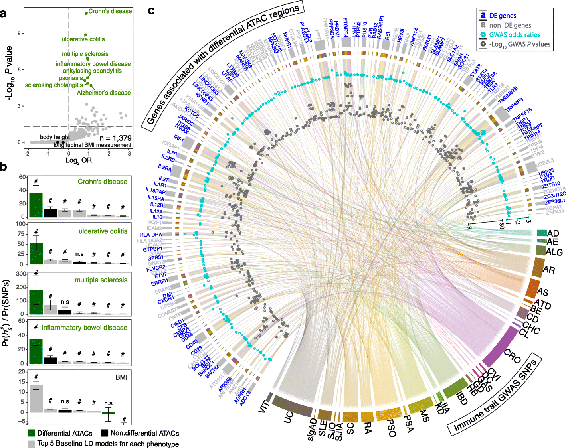Screen dimensions: 566x448
Task: Click the UBE2L3 gene label
Action: pos(545,163)
